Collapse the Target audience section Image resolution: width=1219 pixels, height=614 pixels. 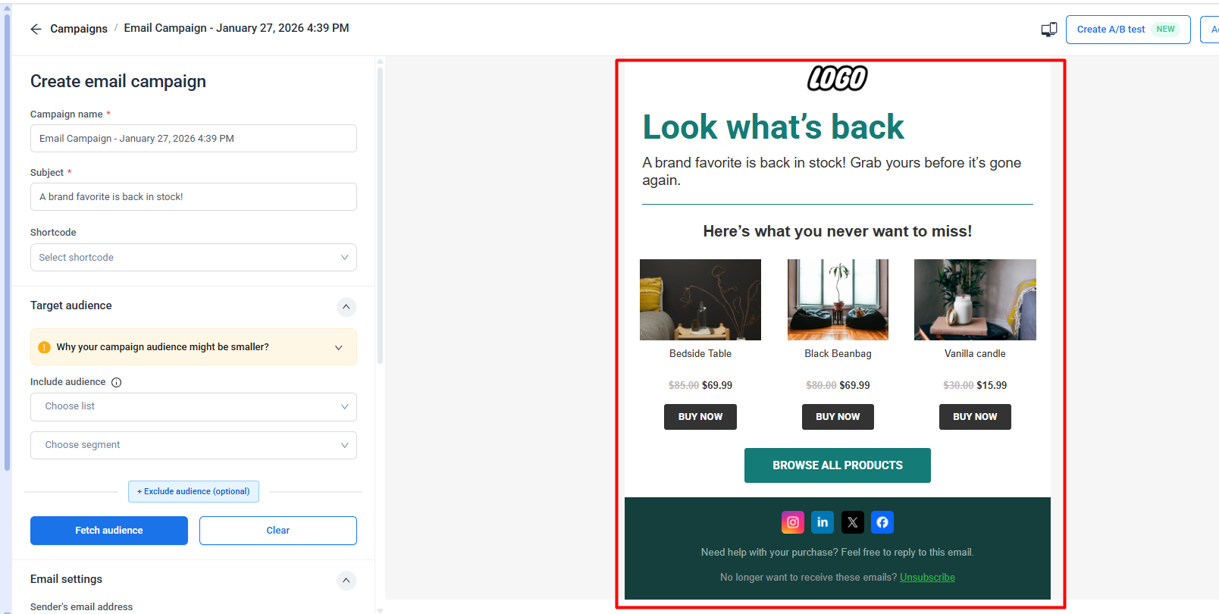pos(346,307)
